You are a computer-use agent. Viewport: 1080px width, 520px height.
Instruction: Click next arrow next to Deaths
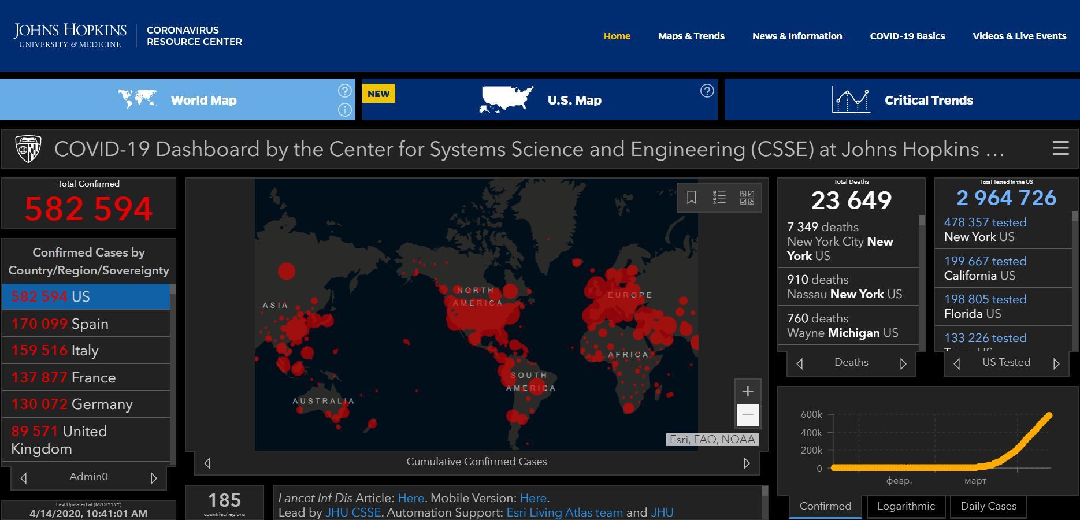click(903, 363)
